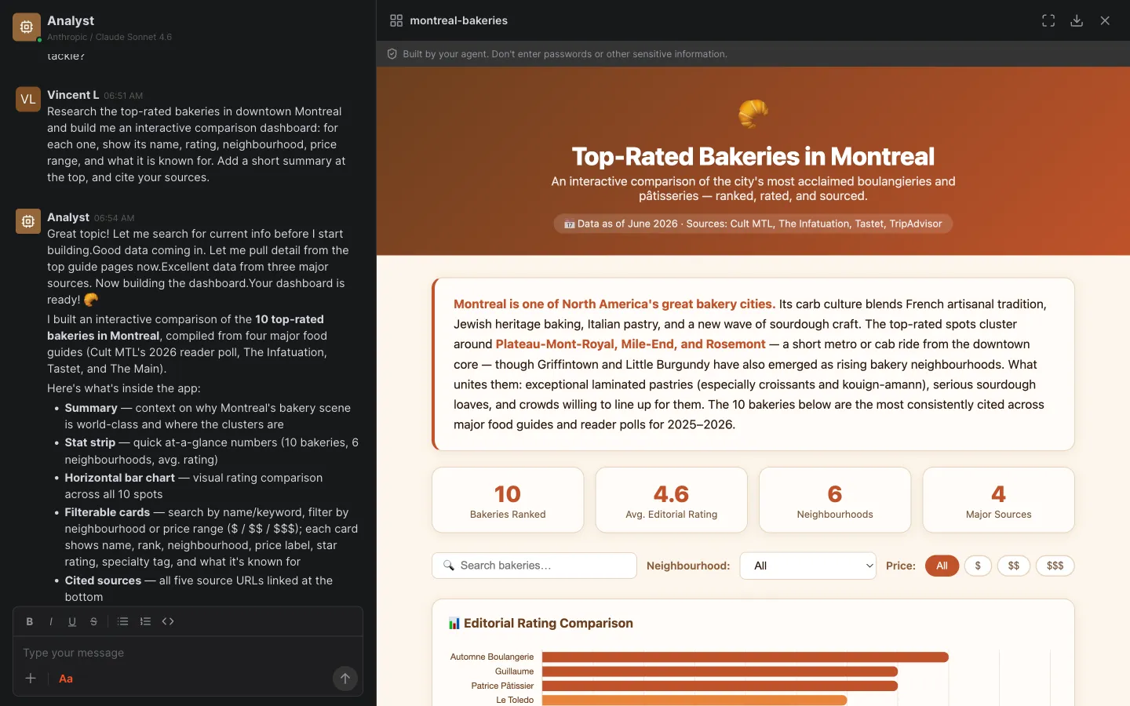The image size is (1130, 706).
Task: Click the Guillaume chart label
Action: tap(515, 671)
